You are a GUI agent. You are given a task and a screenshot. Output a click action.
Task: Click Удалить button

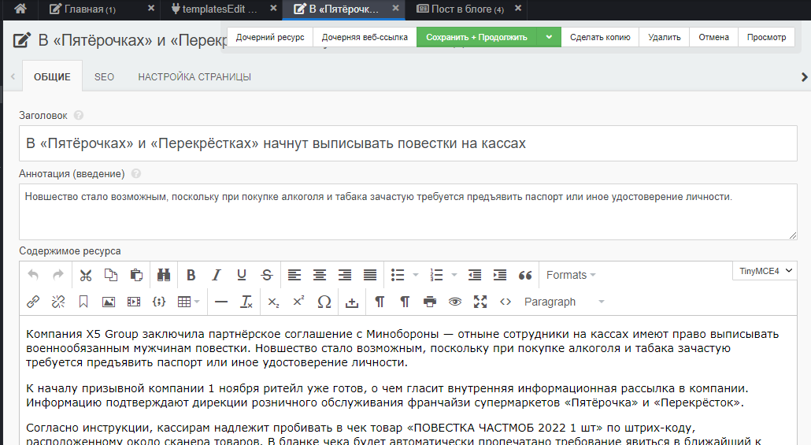tap(664, 37)
